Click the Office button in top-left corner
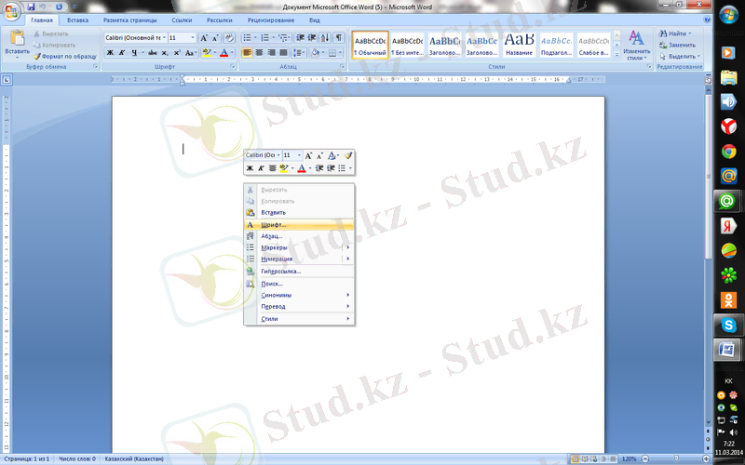This screenshot has width=745, height=465. [12, 9]
